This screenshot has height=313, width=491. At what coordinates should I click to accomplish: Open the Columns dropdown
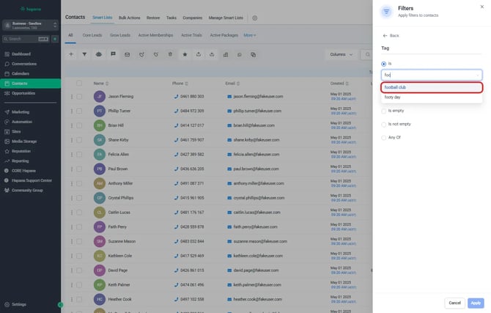(339, 54)
